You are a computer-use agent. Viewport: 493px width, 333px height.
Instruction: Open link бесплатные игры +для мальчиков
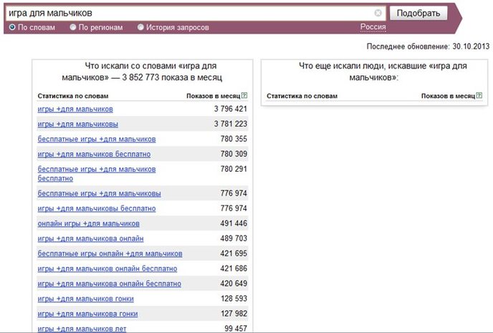pyautogui.click(x=97, y=139)
